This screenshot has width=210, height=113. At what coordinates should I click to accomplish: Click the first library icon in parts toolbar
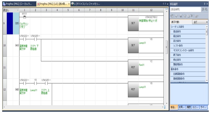pyautogui.click(x=172, y=16)
